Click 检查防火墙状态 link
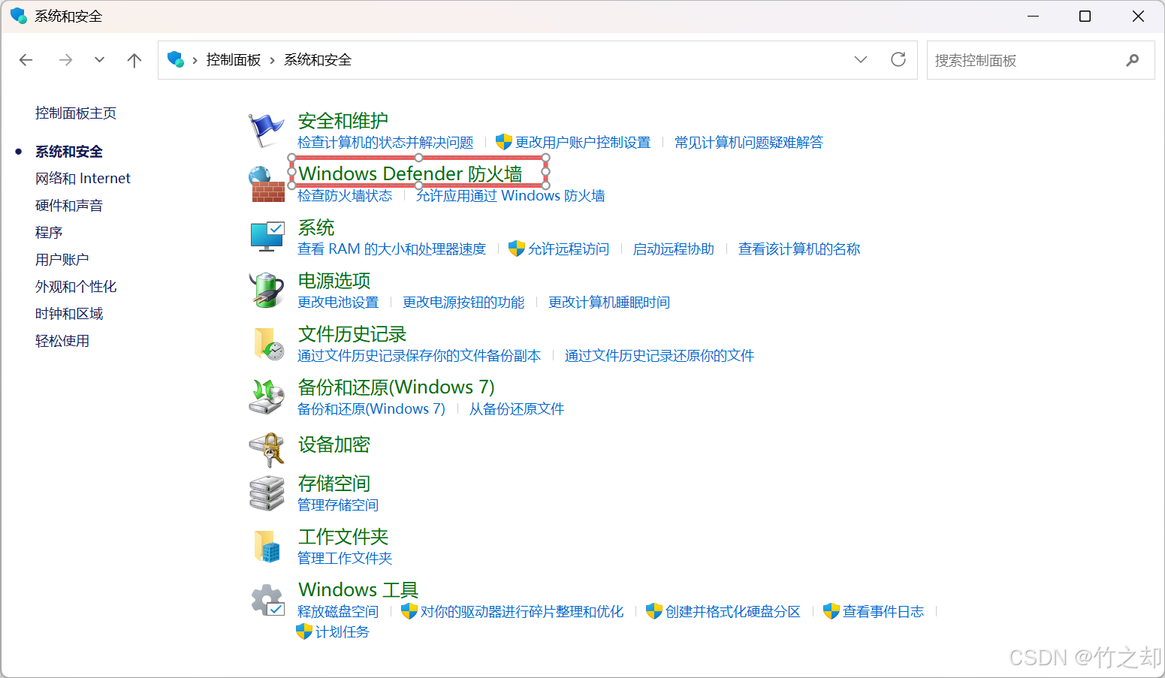This screenshot has height=678, width=1165. click(x=345, y=196)
